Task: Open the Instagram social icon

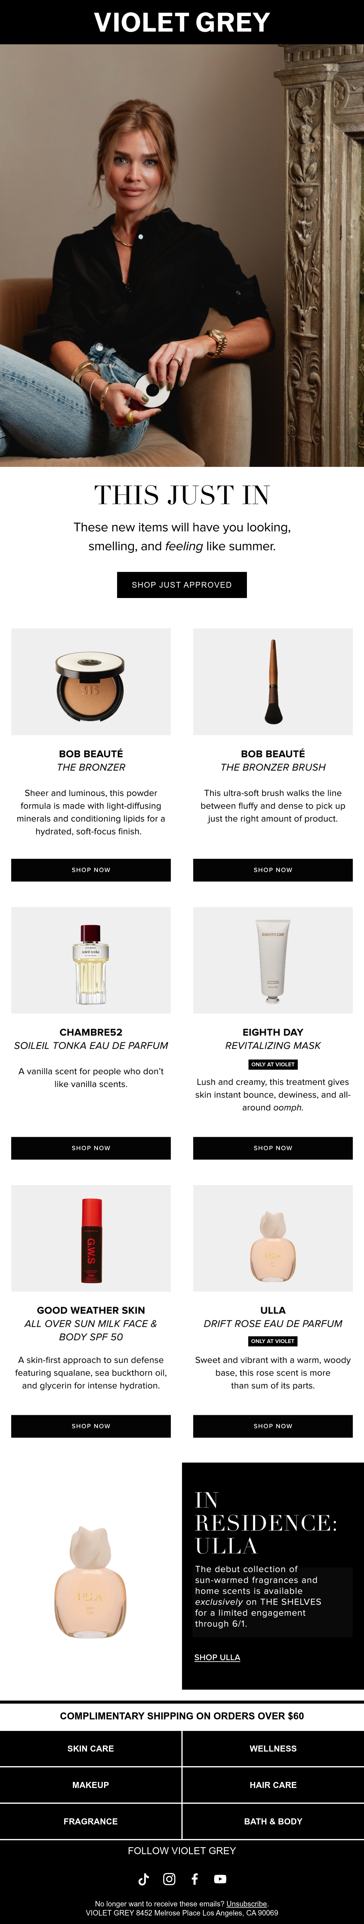Action: pos(169,1878)
